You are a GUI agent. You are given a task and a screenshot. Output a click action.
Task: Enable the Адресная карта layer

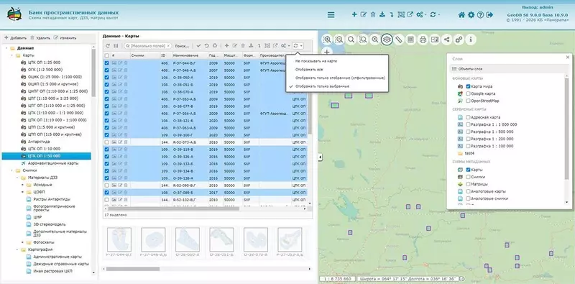pyautogui.click(x=468, y=117)
